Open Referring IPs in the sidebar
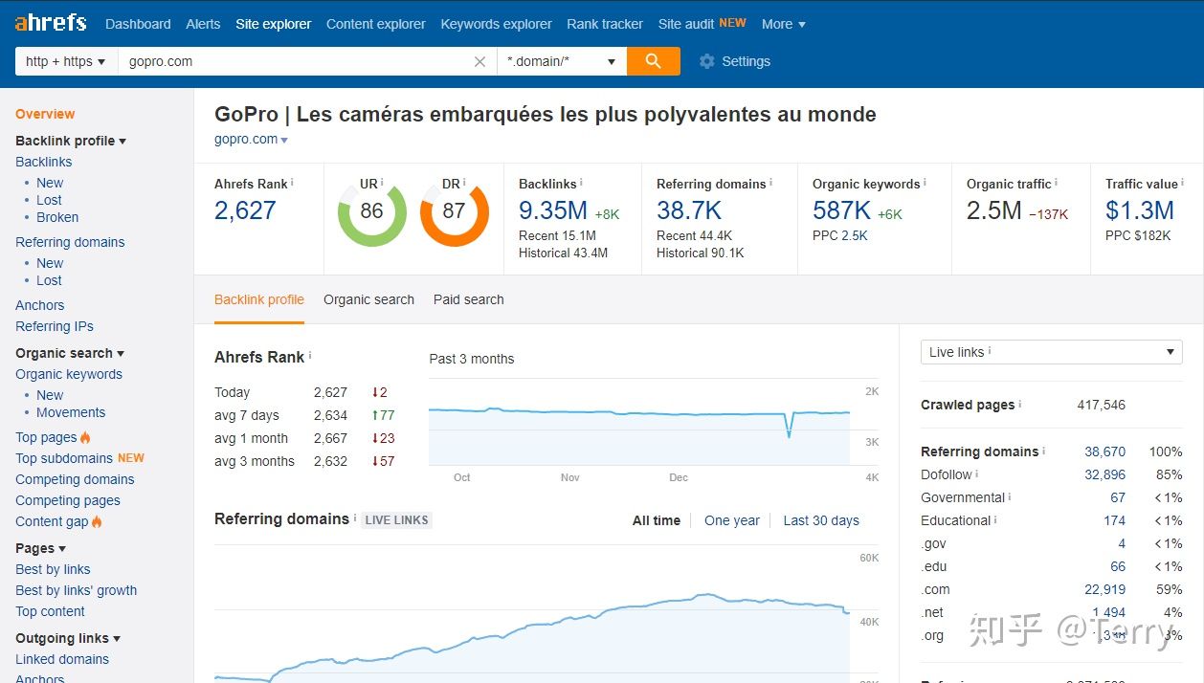The image size is (1204, 683). (x=55, y=326)
